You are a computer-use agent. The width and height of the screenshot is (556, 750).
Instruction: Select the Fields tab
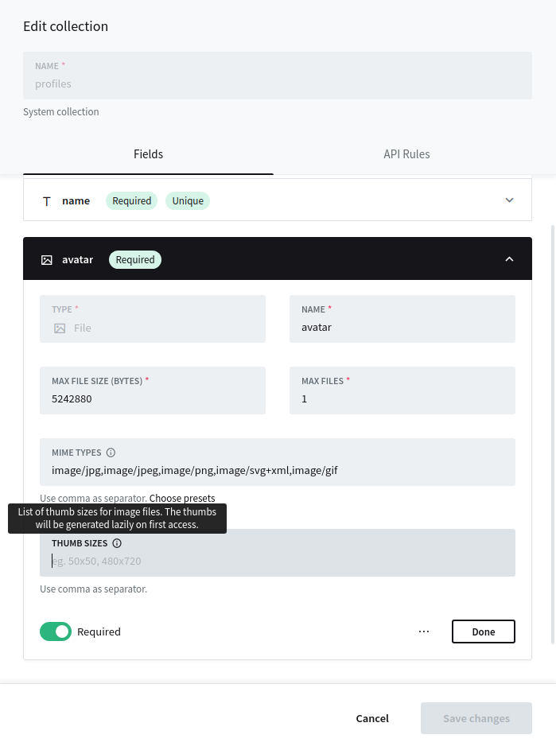pyautogui.click(x=148, y=153)
